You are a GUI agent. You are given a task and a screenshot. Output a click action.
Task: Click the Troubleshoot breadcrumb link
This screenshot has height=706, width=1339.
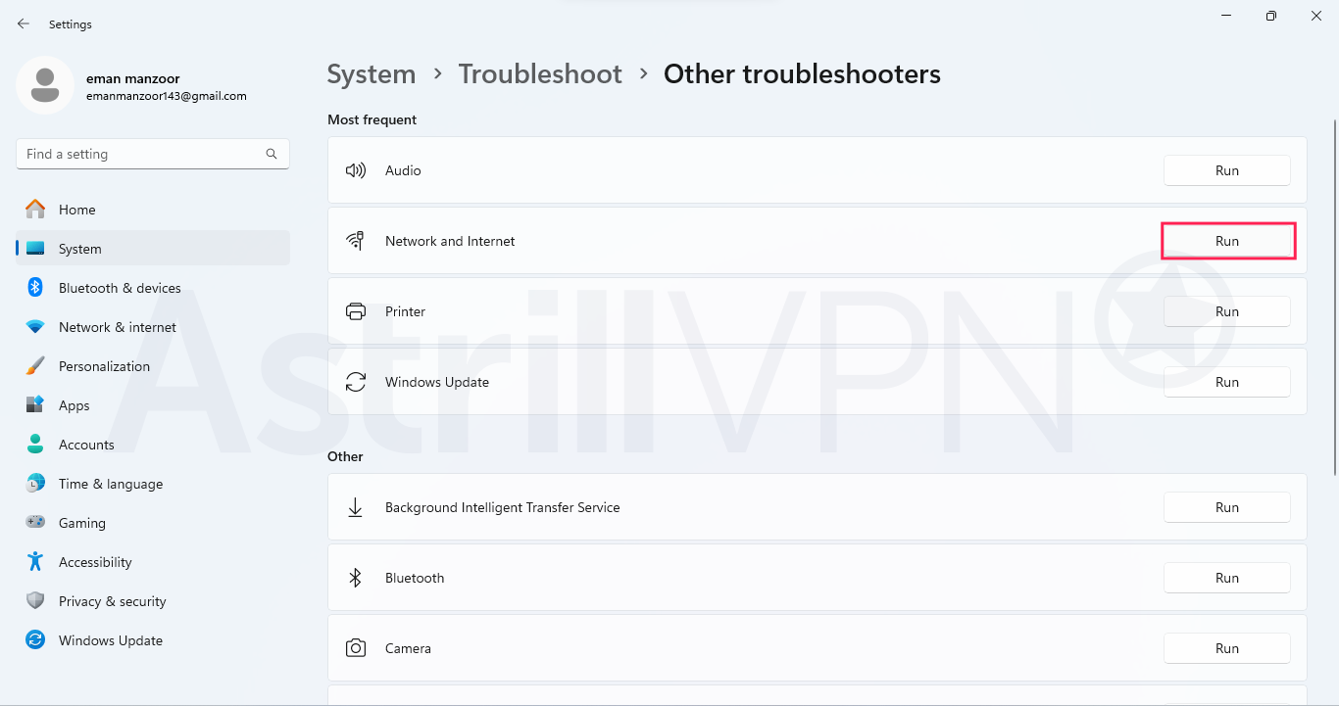(x=540, y=74)
